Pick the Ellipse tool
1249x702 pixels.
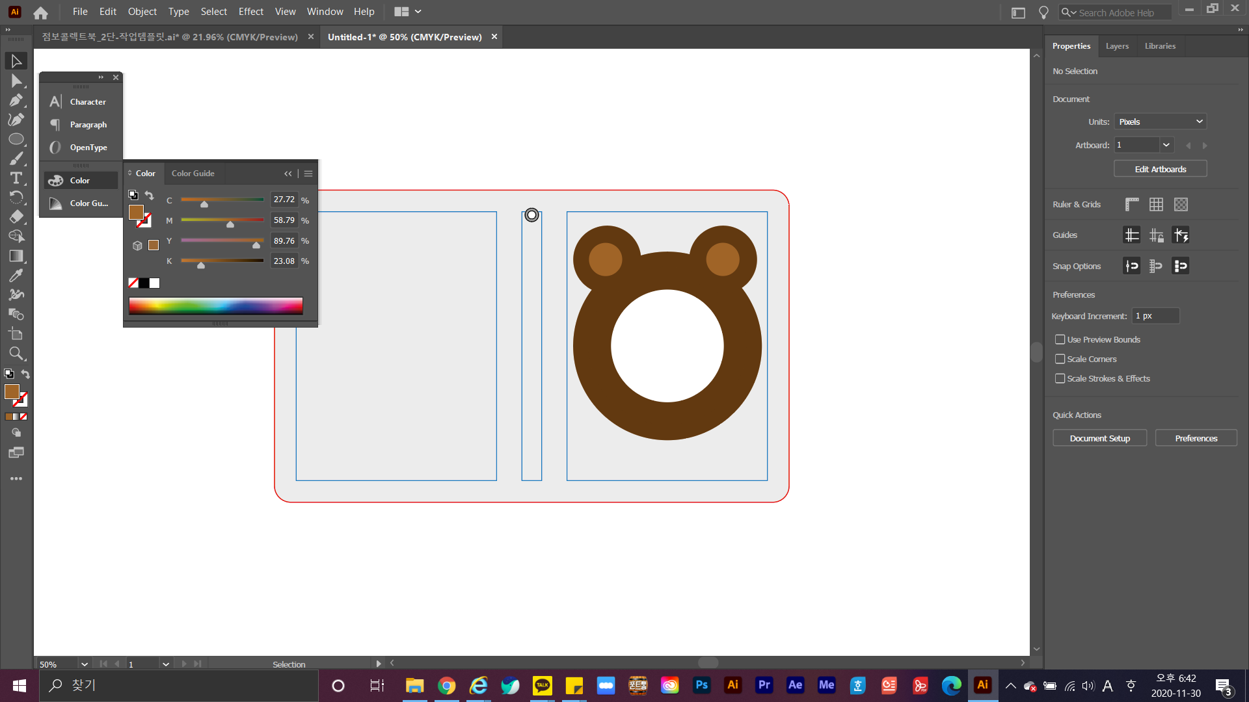coord(16,139)
